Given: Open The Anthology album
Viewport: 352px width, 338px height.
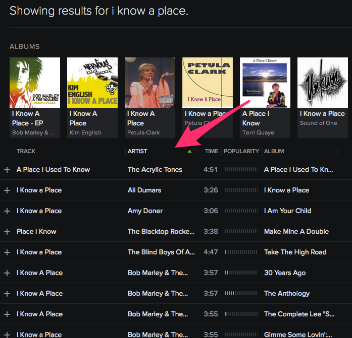Looking at the screenshot, I should point(287,294).
